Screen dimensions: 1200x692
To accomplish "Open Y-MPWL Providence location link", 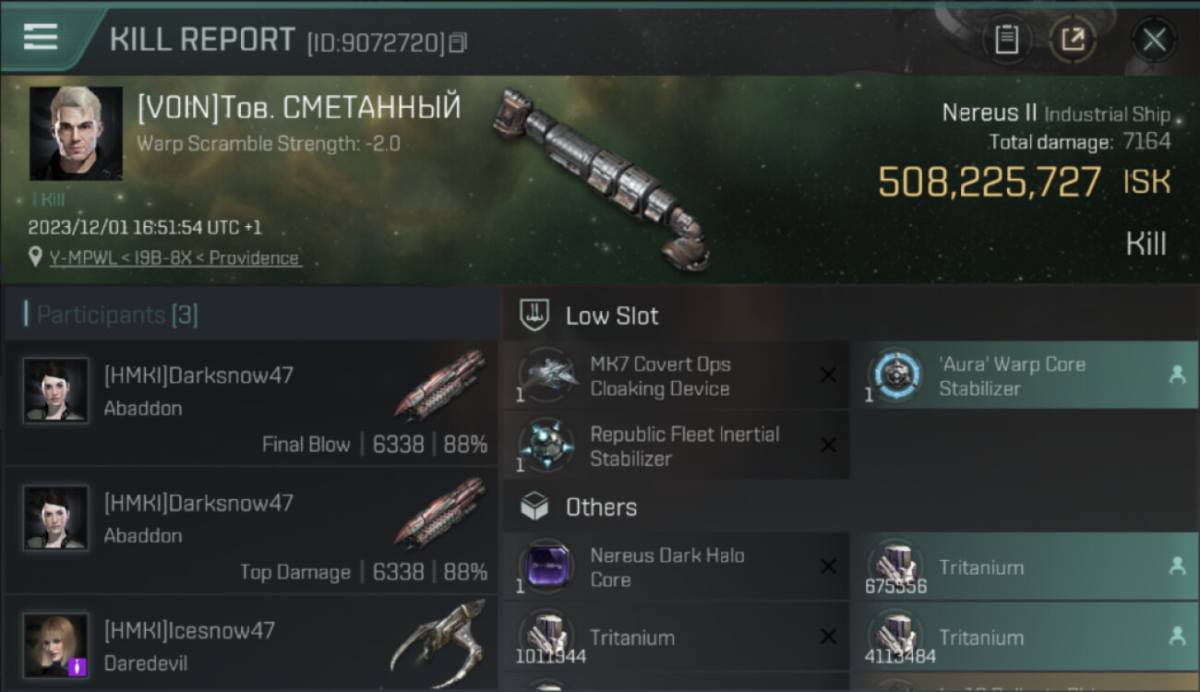I will coord(174,257).
